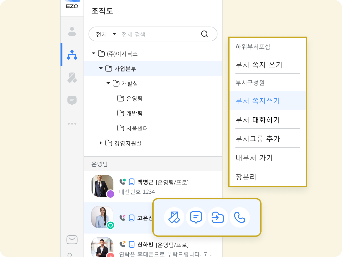The image size is (342, 257).
Task: Click 신하빈's phone status icon
Action: tap(123, 244)
